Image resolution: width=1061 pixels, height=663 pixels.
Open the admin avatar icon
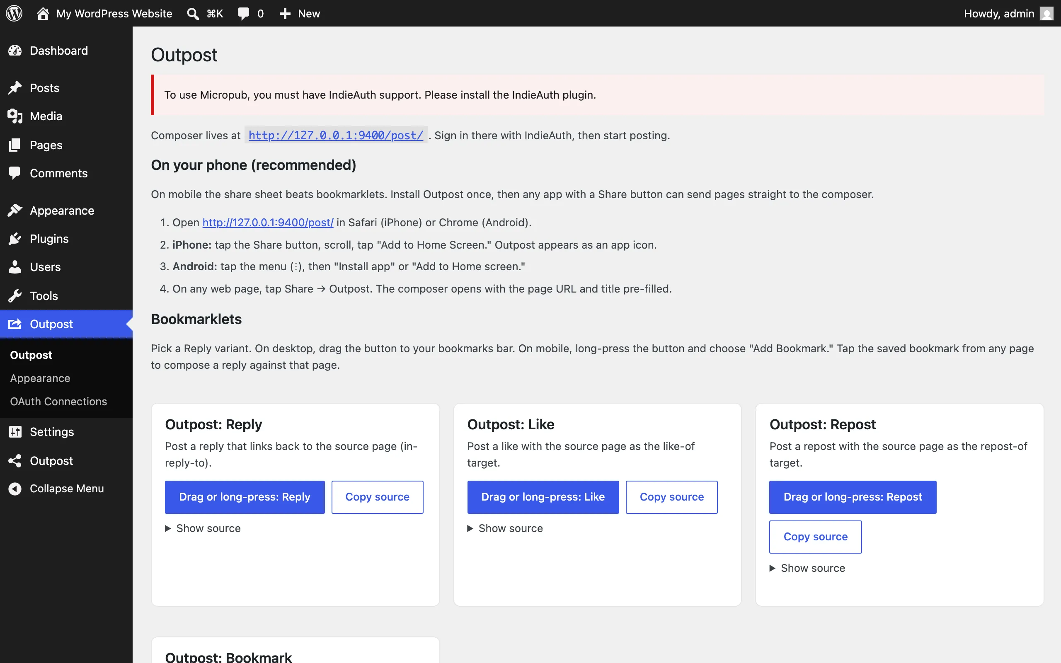click(x=1047, y=14)
